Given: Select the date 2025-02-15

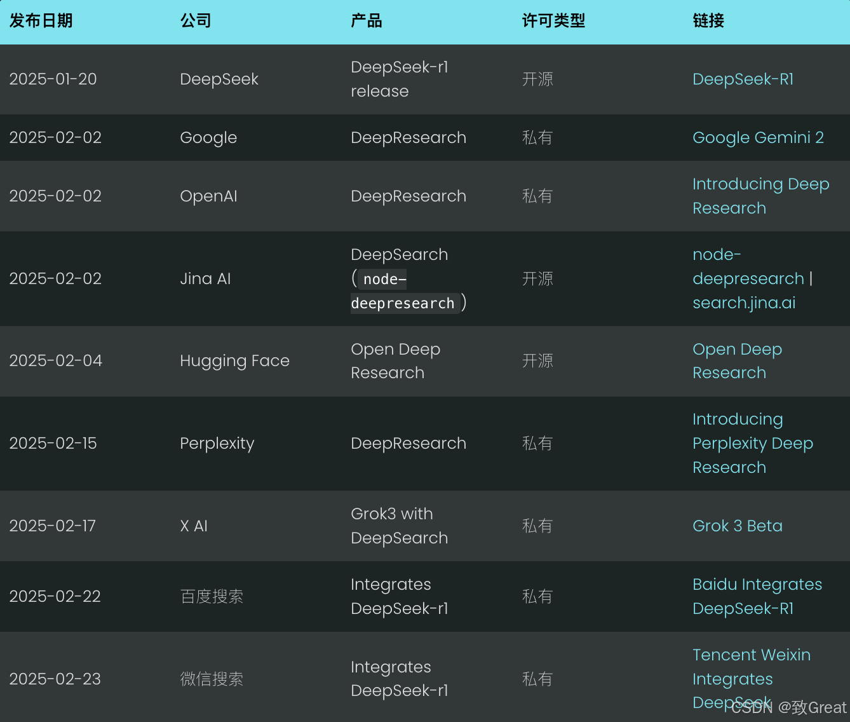Looking at the screenshot, I should coord(53,444).
